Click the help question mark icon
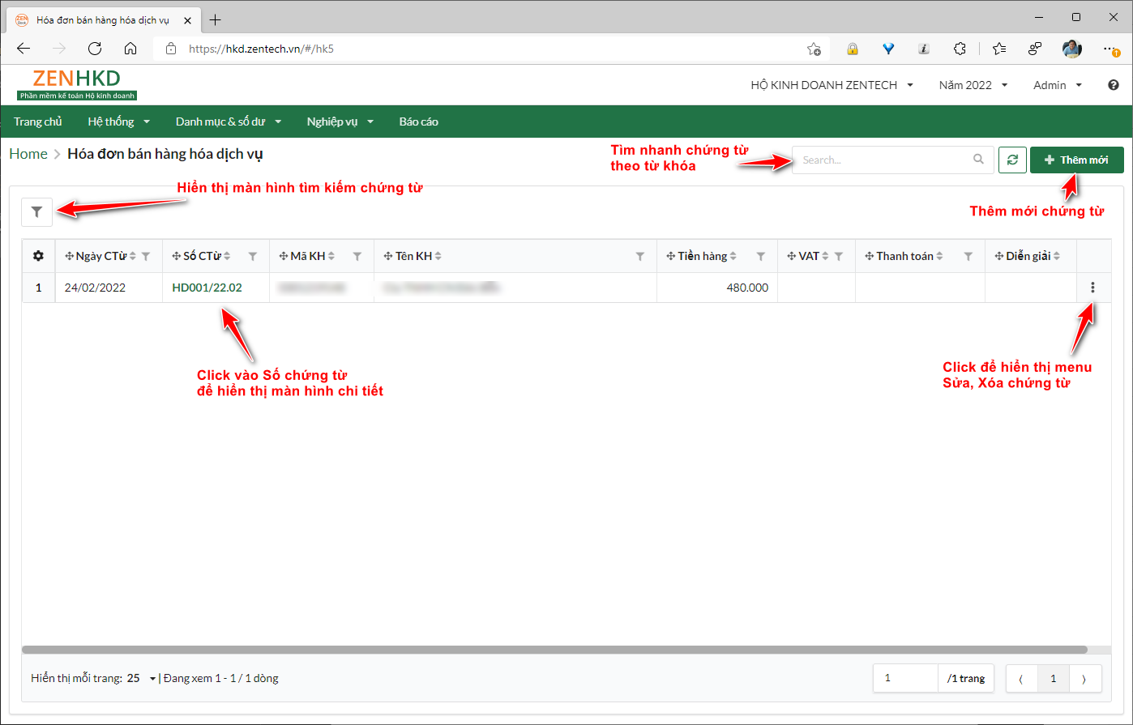 pyautogui.click(x=1113, y=85)
